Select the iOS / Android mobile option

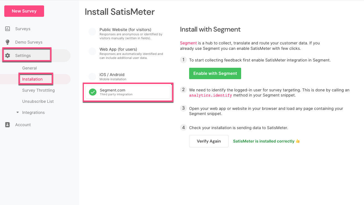pyautogui.click(x=92, y=77)
